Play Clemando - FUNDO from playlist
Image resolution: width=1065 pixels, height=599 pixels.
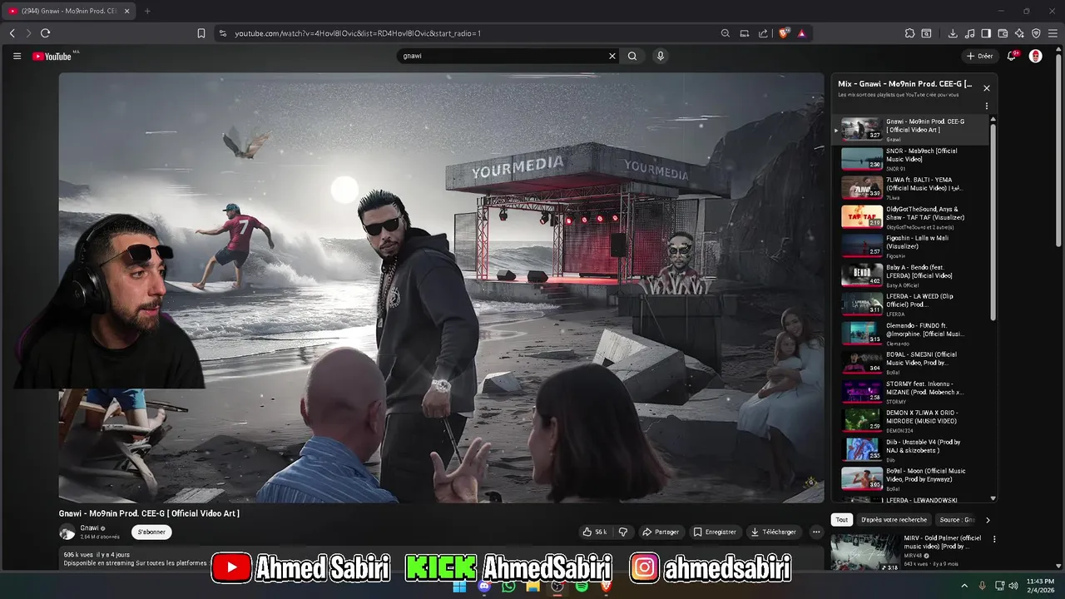point(910,333)
